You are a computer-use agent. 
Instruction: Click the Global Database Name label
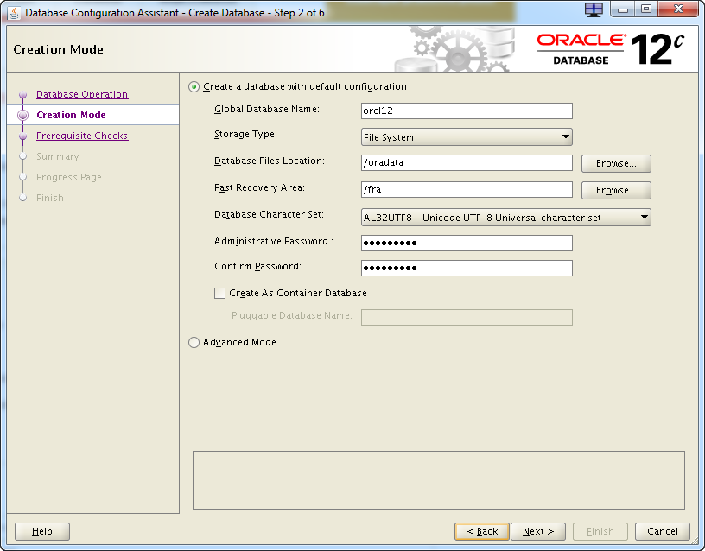pyautogui.click(x=267, y=109)
